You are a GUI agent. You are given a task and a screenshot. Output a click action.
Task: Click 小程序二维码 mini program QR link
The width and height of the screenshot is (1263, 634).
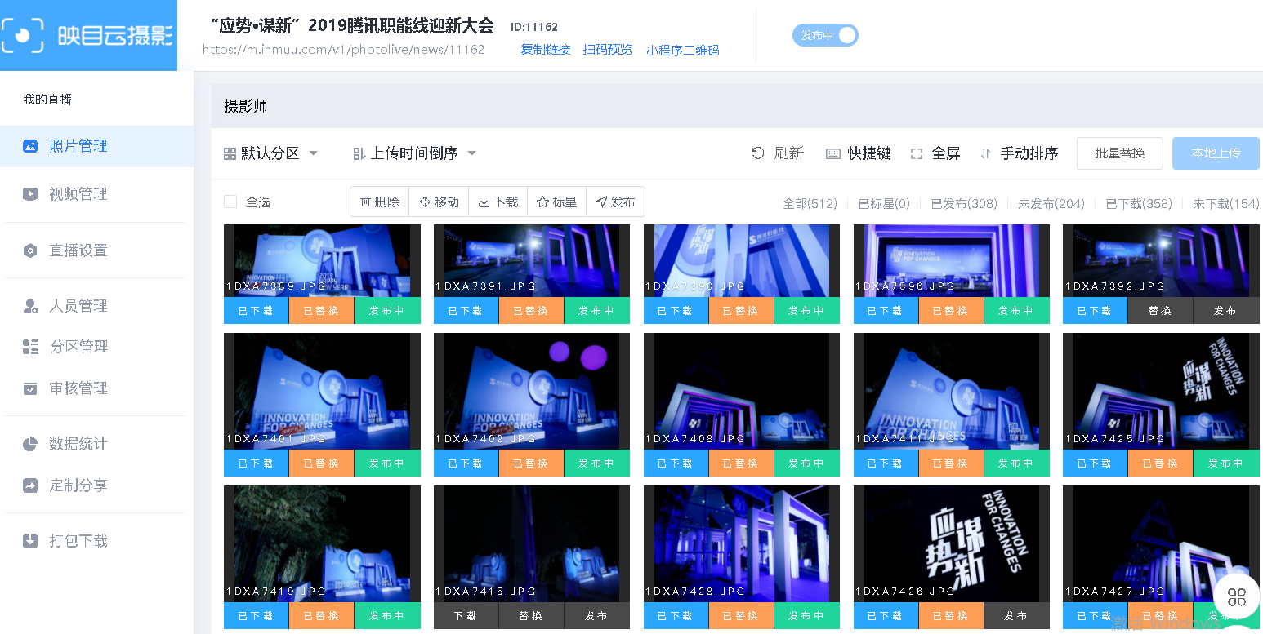point(682,50)
